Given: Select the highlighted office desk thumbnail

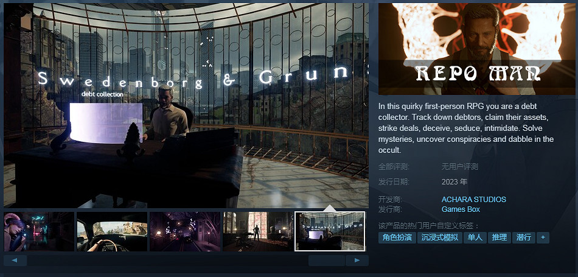Looking at the screenshot, I should pyautogui.click(x=330, y=231).
